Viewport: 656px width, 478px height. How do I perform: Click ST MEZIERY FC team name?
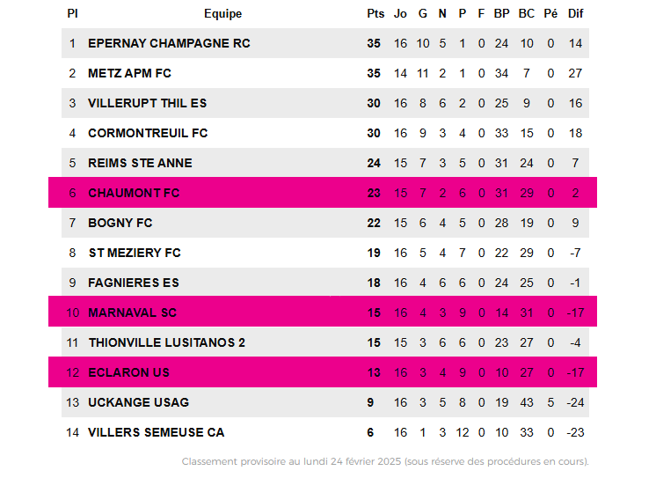(x=134, y=253)
